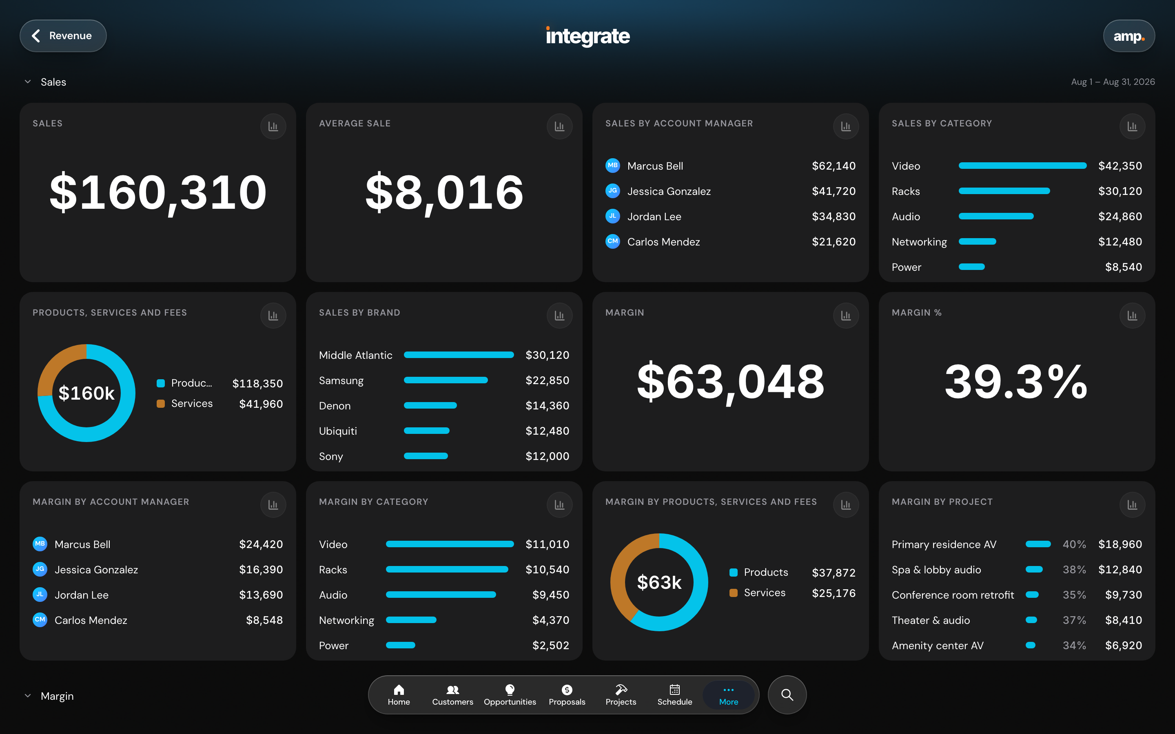Open chart icon on Margin by Products, Services and Fees
This screenshot has height=734, width=1175.
pos(846,505)
